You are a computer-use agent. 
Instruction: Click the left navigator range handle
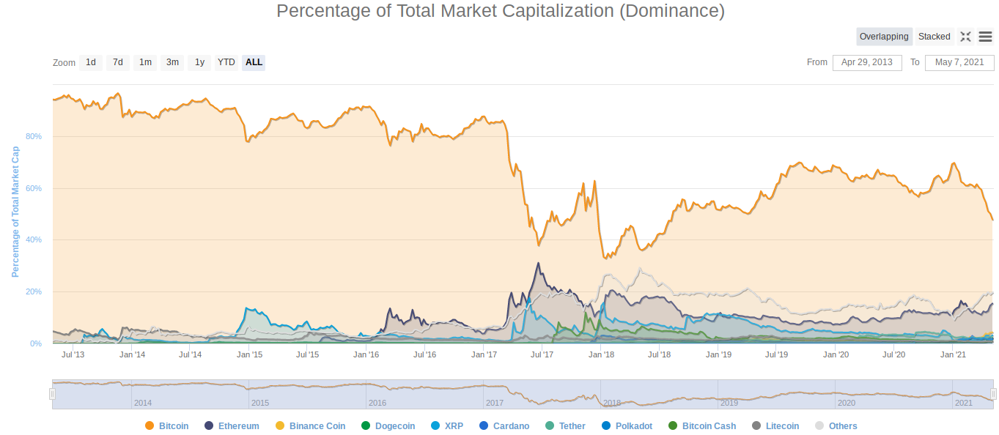pyautogui.click(x=52, y=394)
